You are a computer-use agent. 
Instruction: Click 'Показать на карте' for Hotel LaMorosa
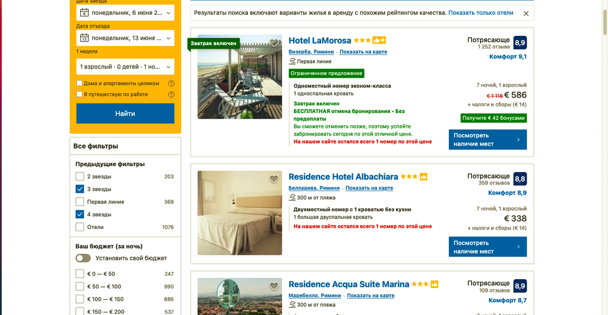(363, 52)
